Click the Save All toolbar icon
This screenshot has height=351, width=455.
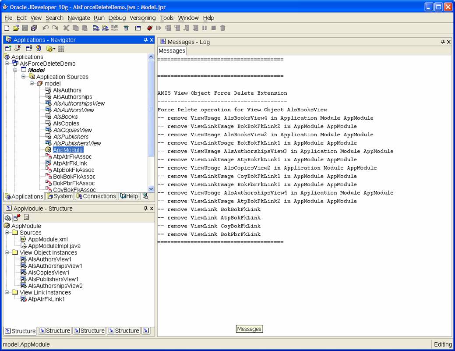point(34,28)
